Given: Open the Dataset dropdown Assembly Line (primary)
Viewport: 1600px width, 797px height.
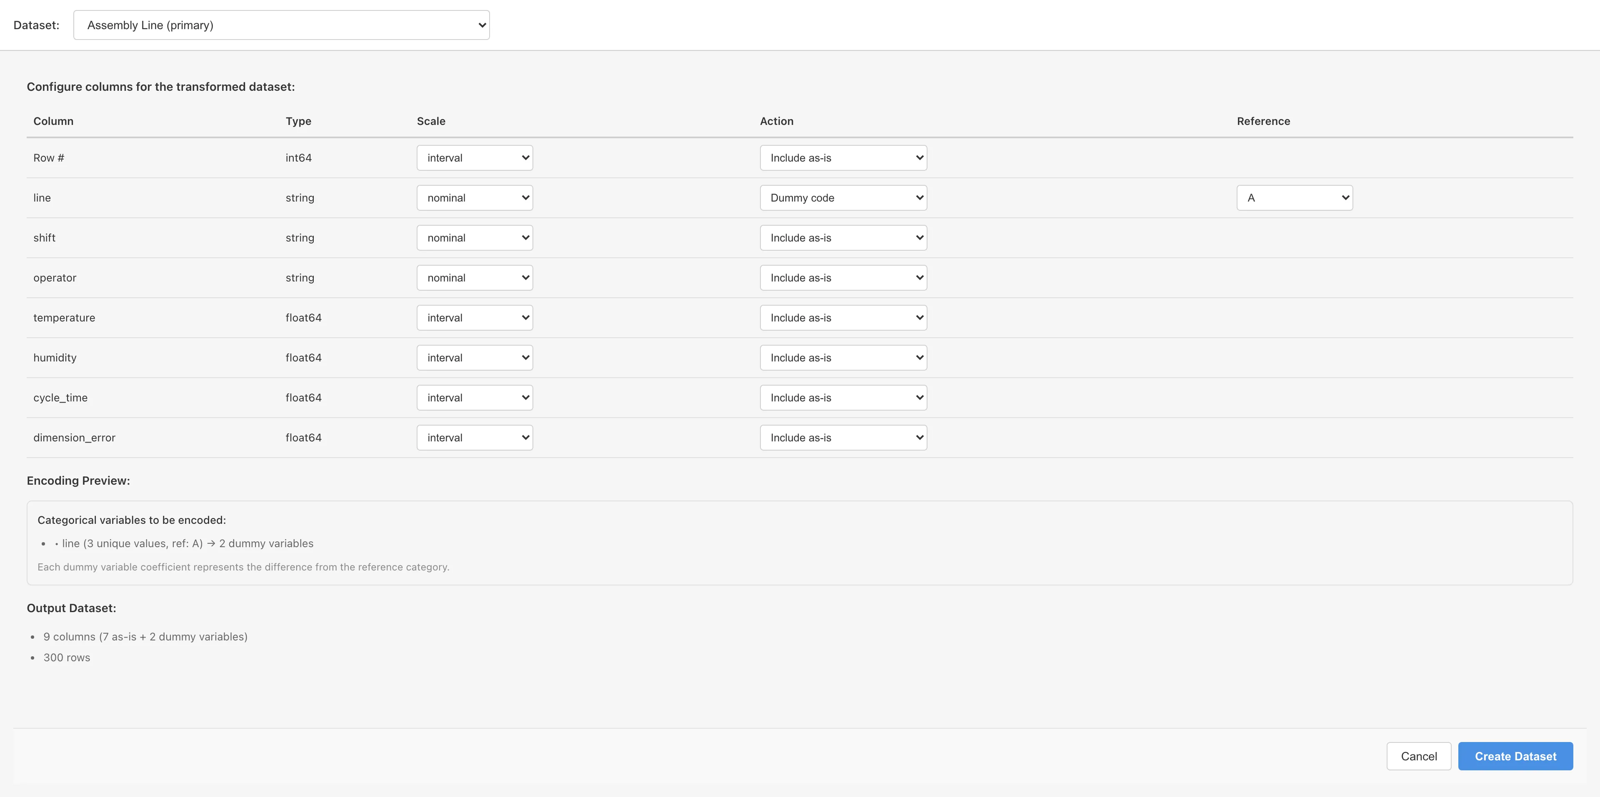Looking at the screenshot, I should pyautogui.click(x=281, y=25).
